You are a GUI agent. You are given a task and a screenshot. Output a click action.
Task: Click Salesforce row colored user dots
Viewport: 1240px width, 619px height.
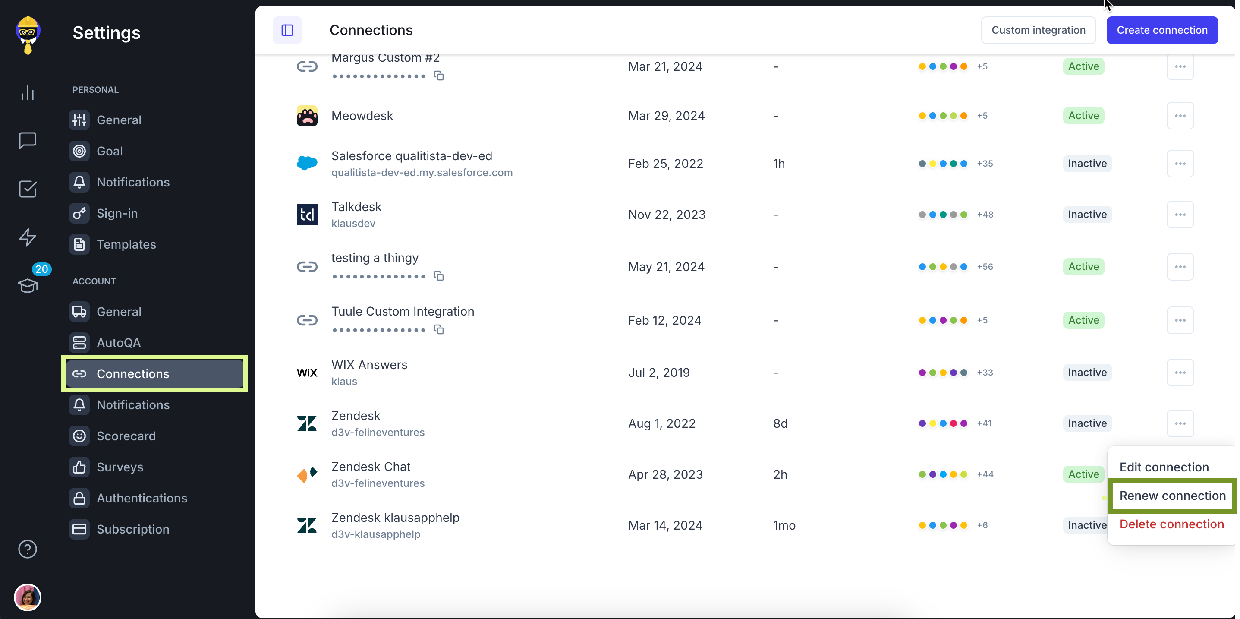pos(943,164)
